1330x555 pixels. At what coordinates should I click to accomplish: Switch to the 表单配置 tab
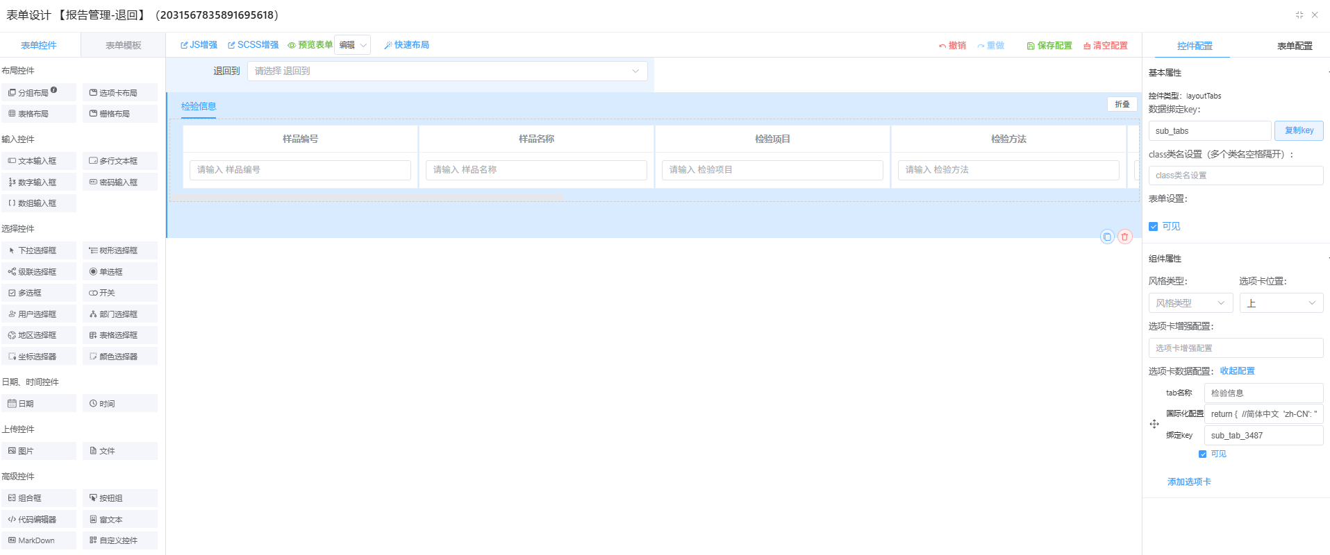(x=1294, y=46)
